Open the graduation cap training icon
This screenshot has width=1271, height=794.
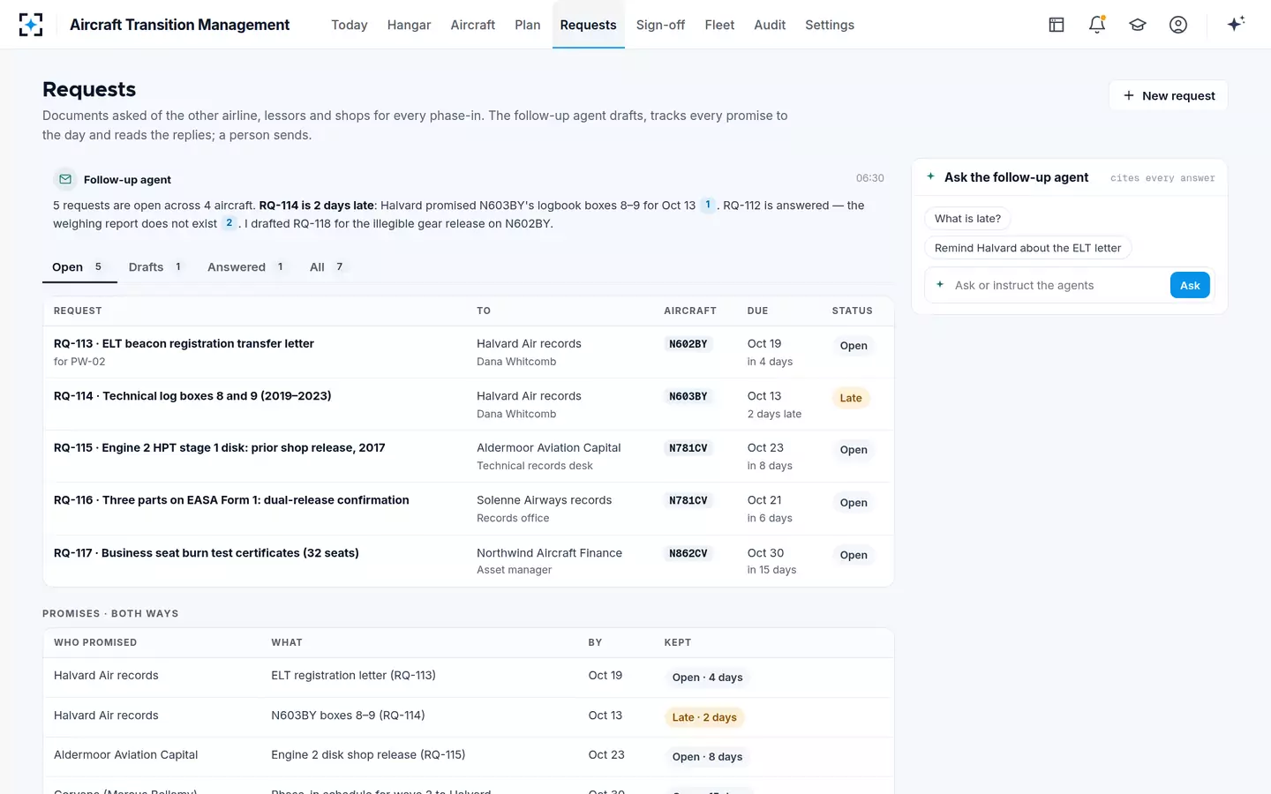pos(1138,25)
